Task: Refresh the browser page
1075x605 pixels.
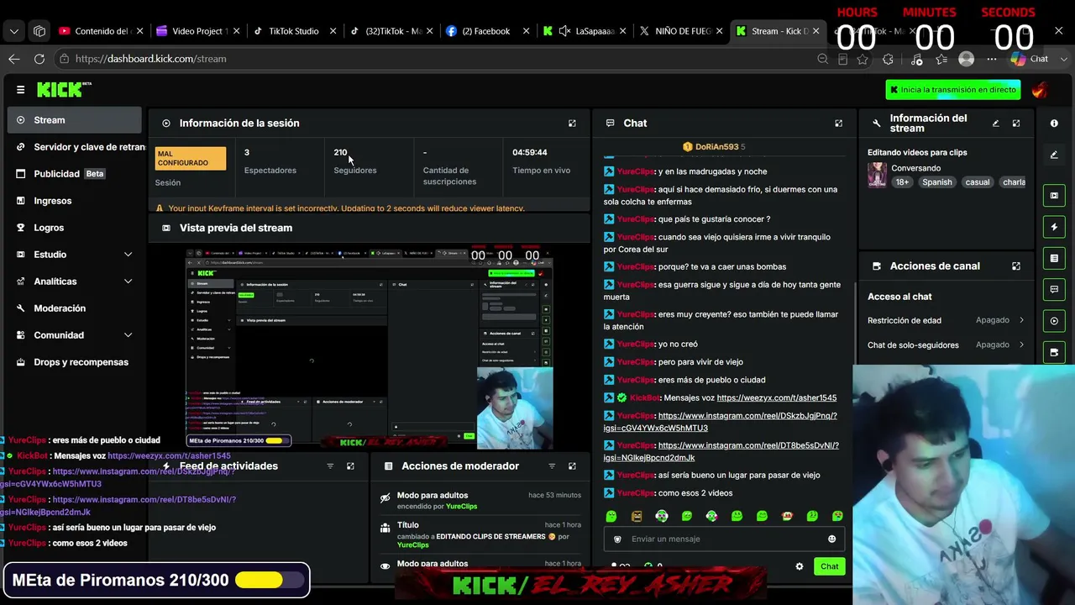Action: 39,59
